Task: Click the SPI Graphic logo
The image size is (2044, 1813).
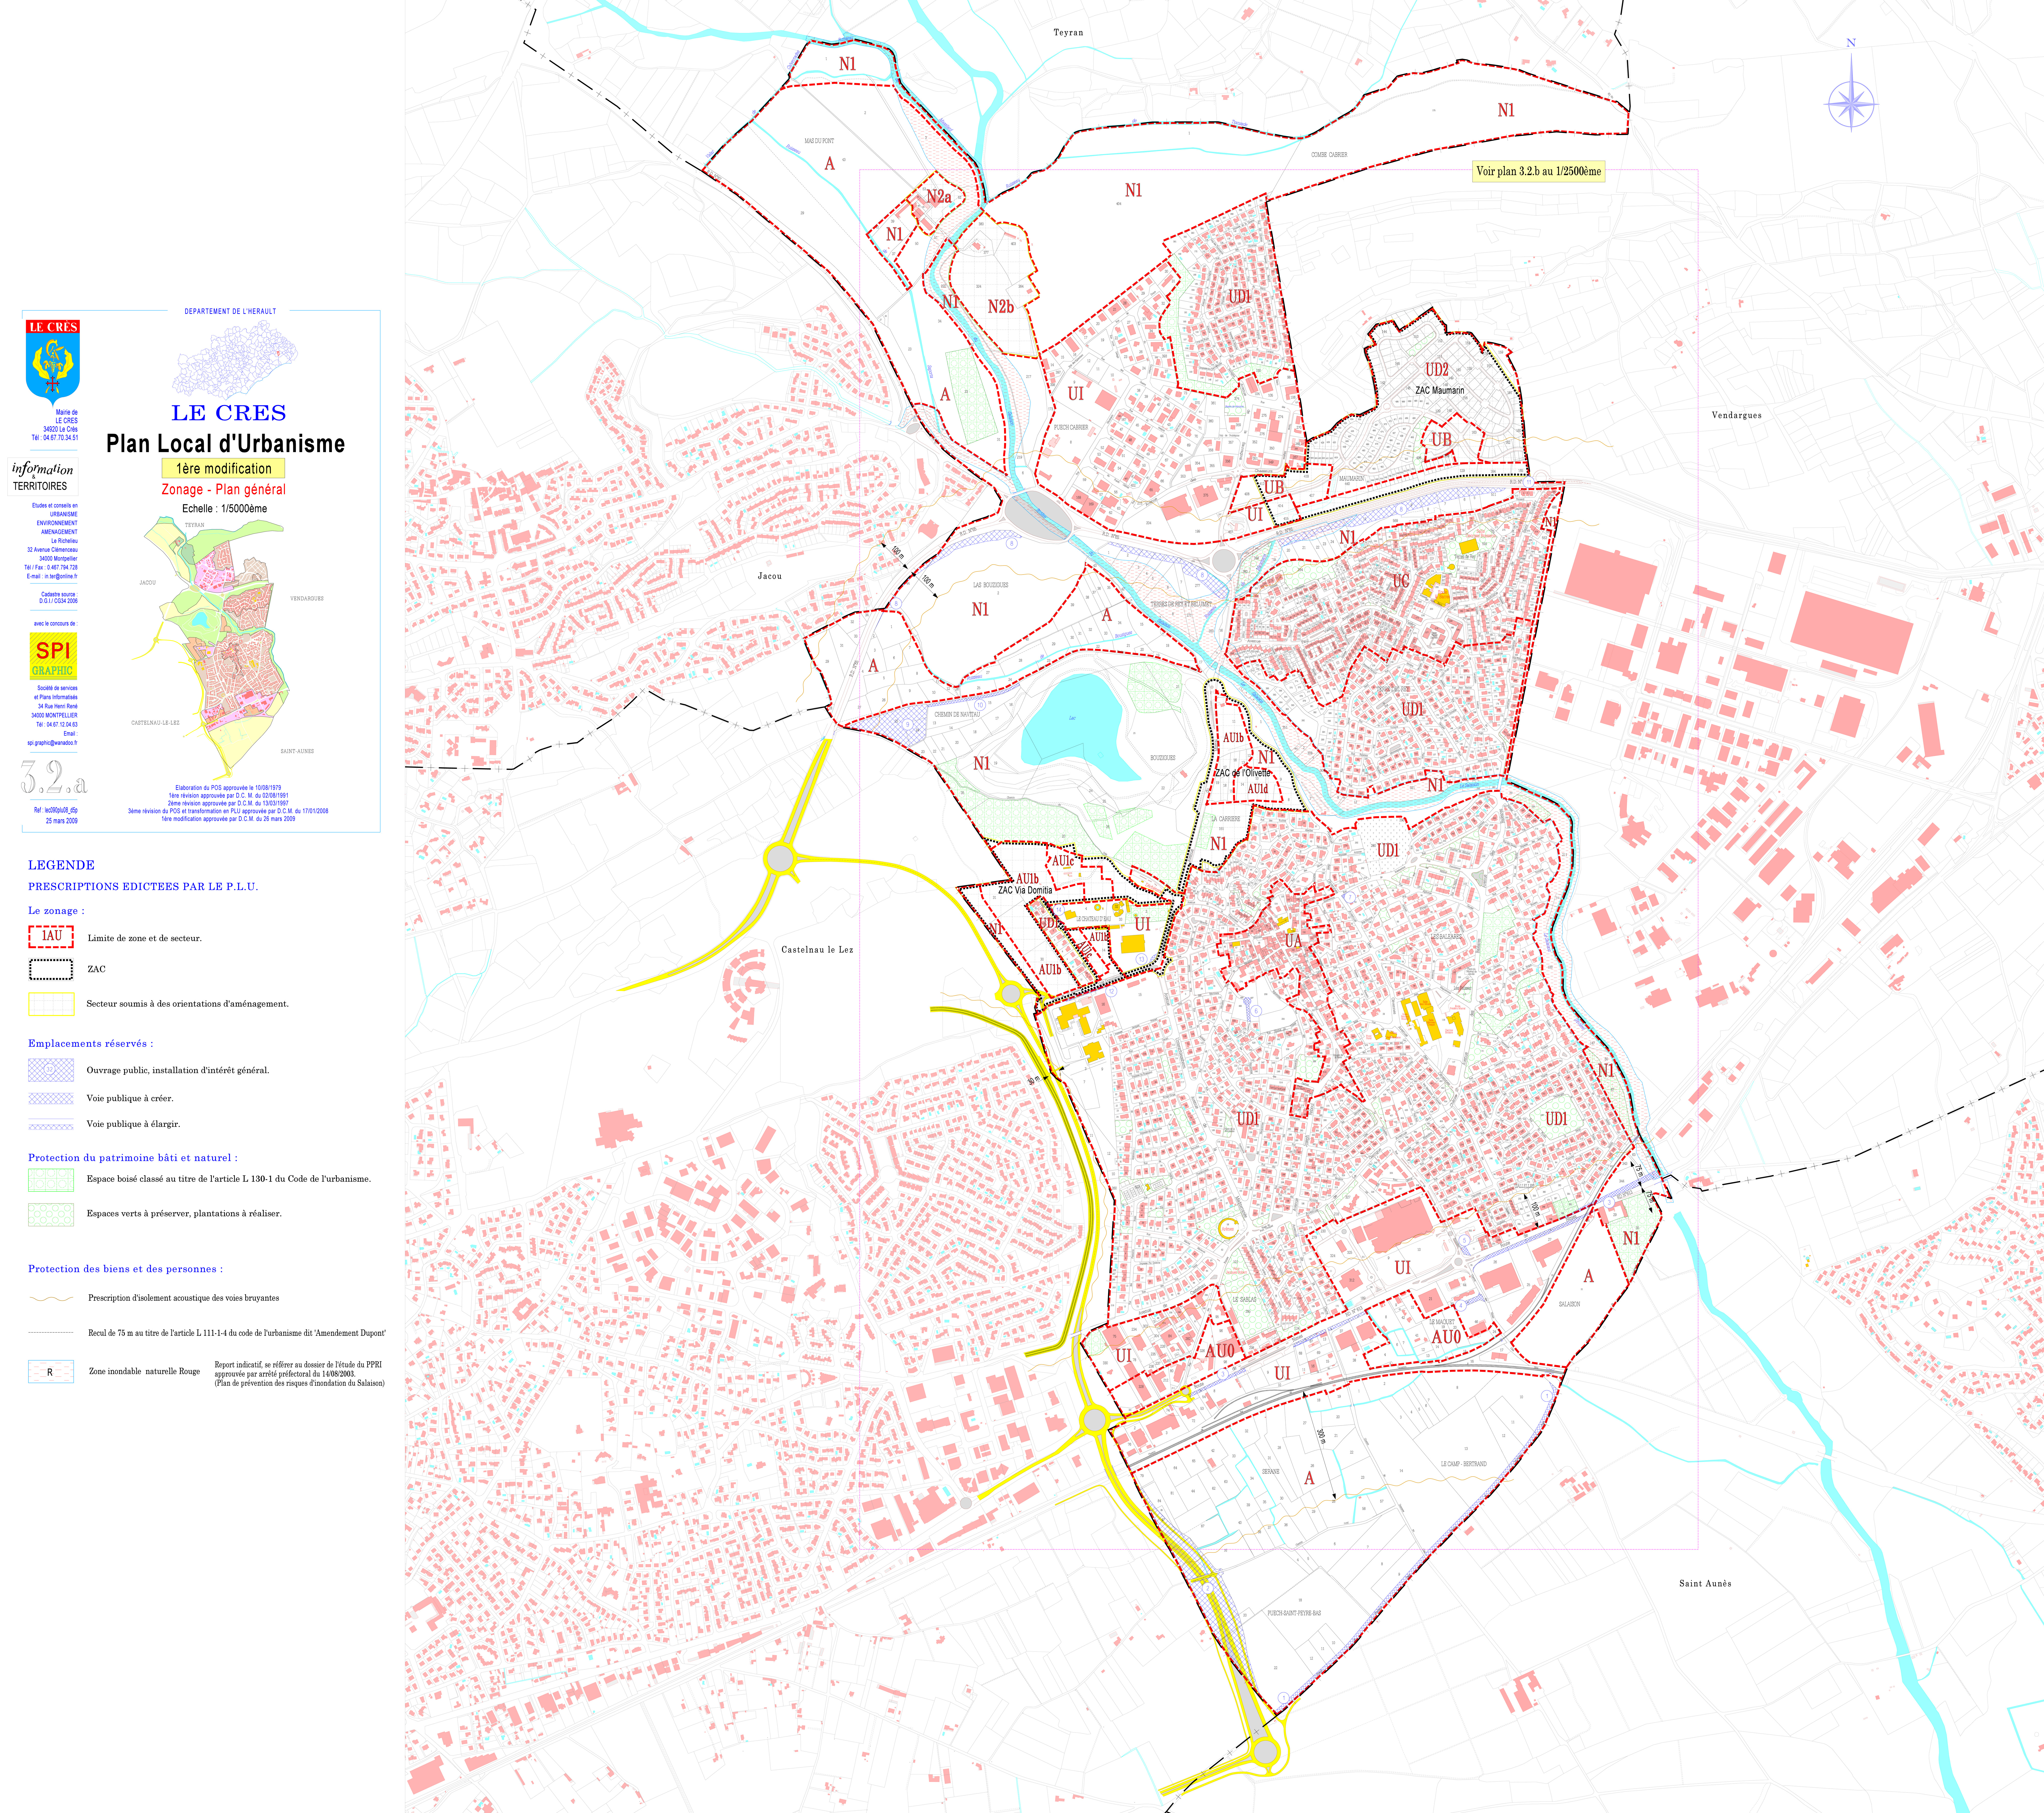Action: pyautogui.click(x=53, y=656)
